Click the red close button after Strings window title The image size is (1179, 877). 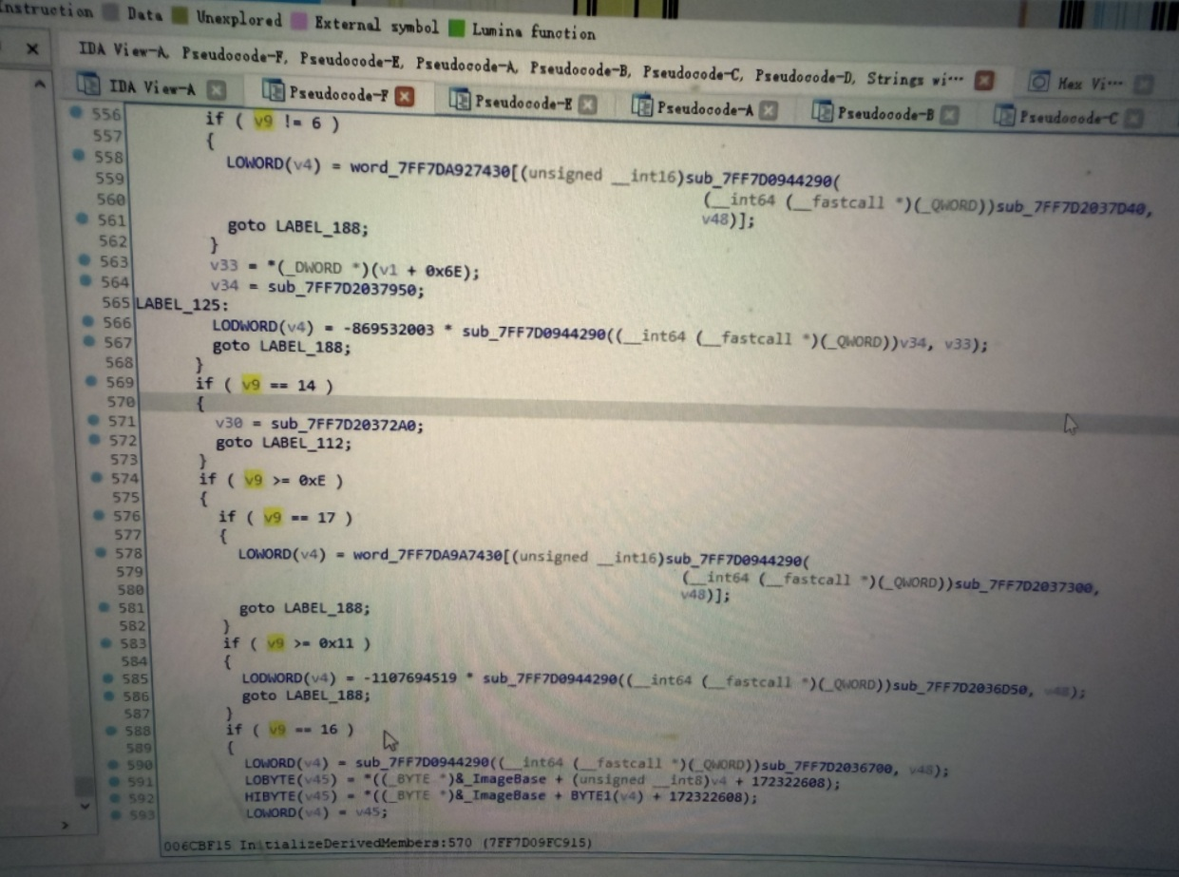click(x=985, y=80)
